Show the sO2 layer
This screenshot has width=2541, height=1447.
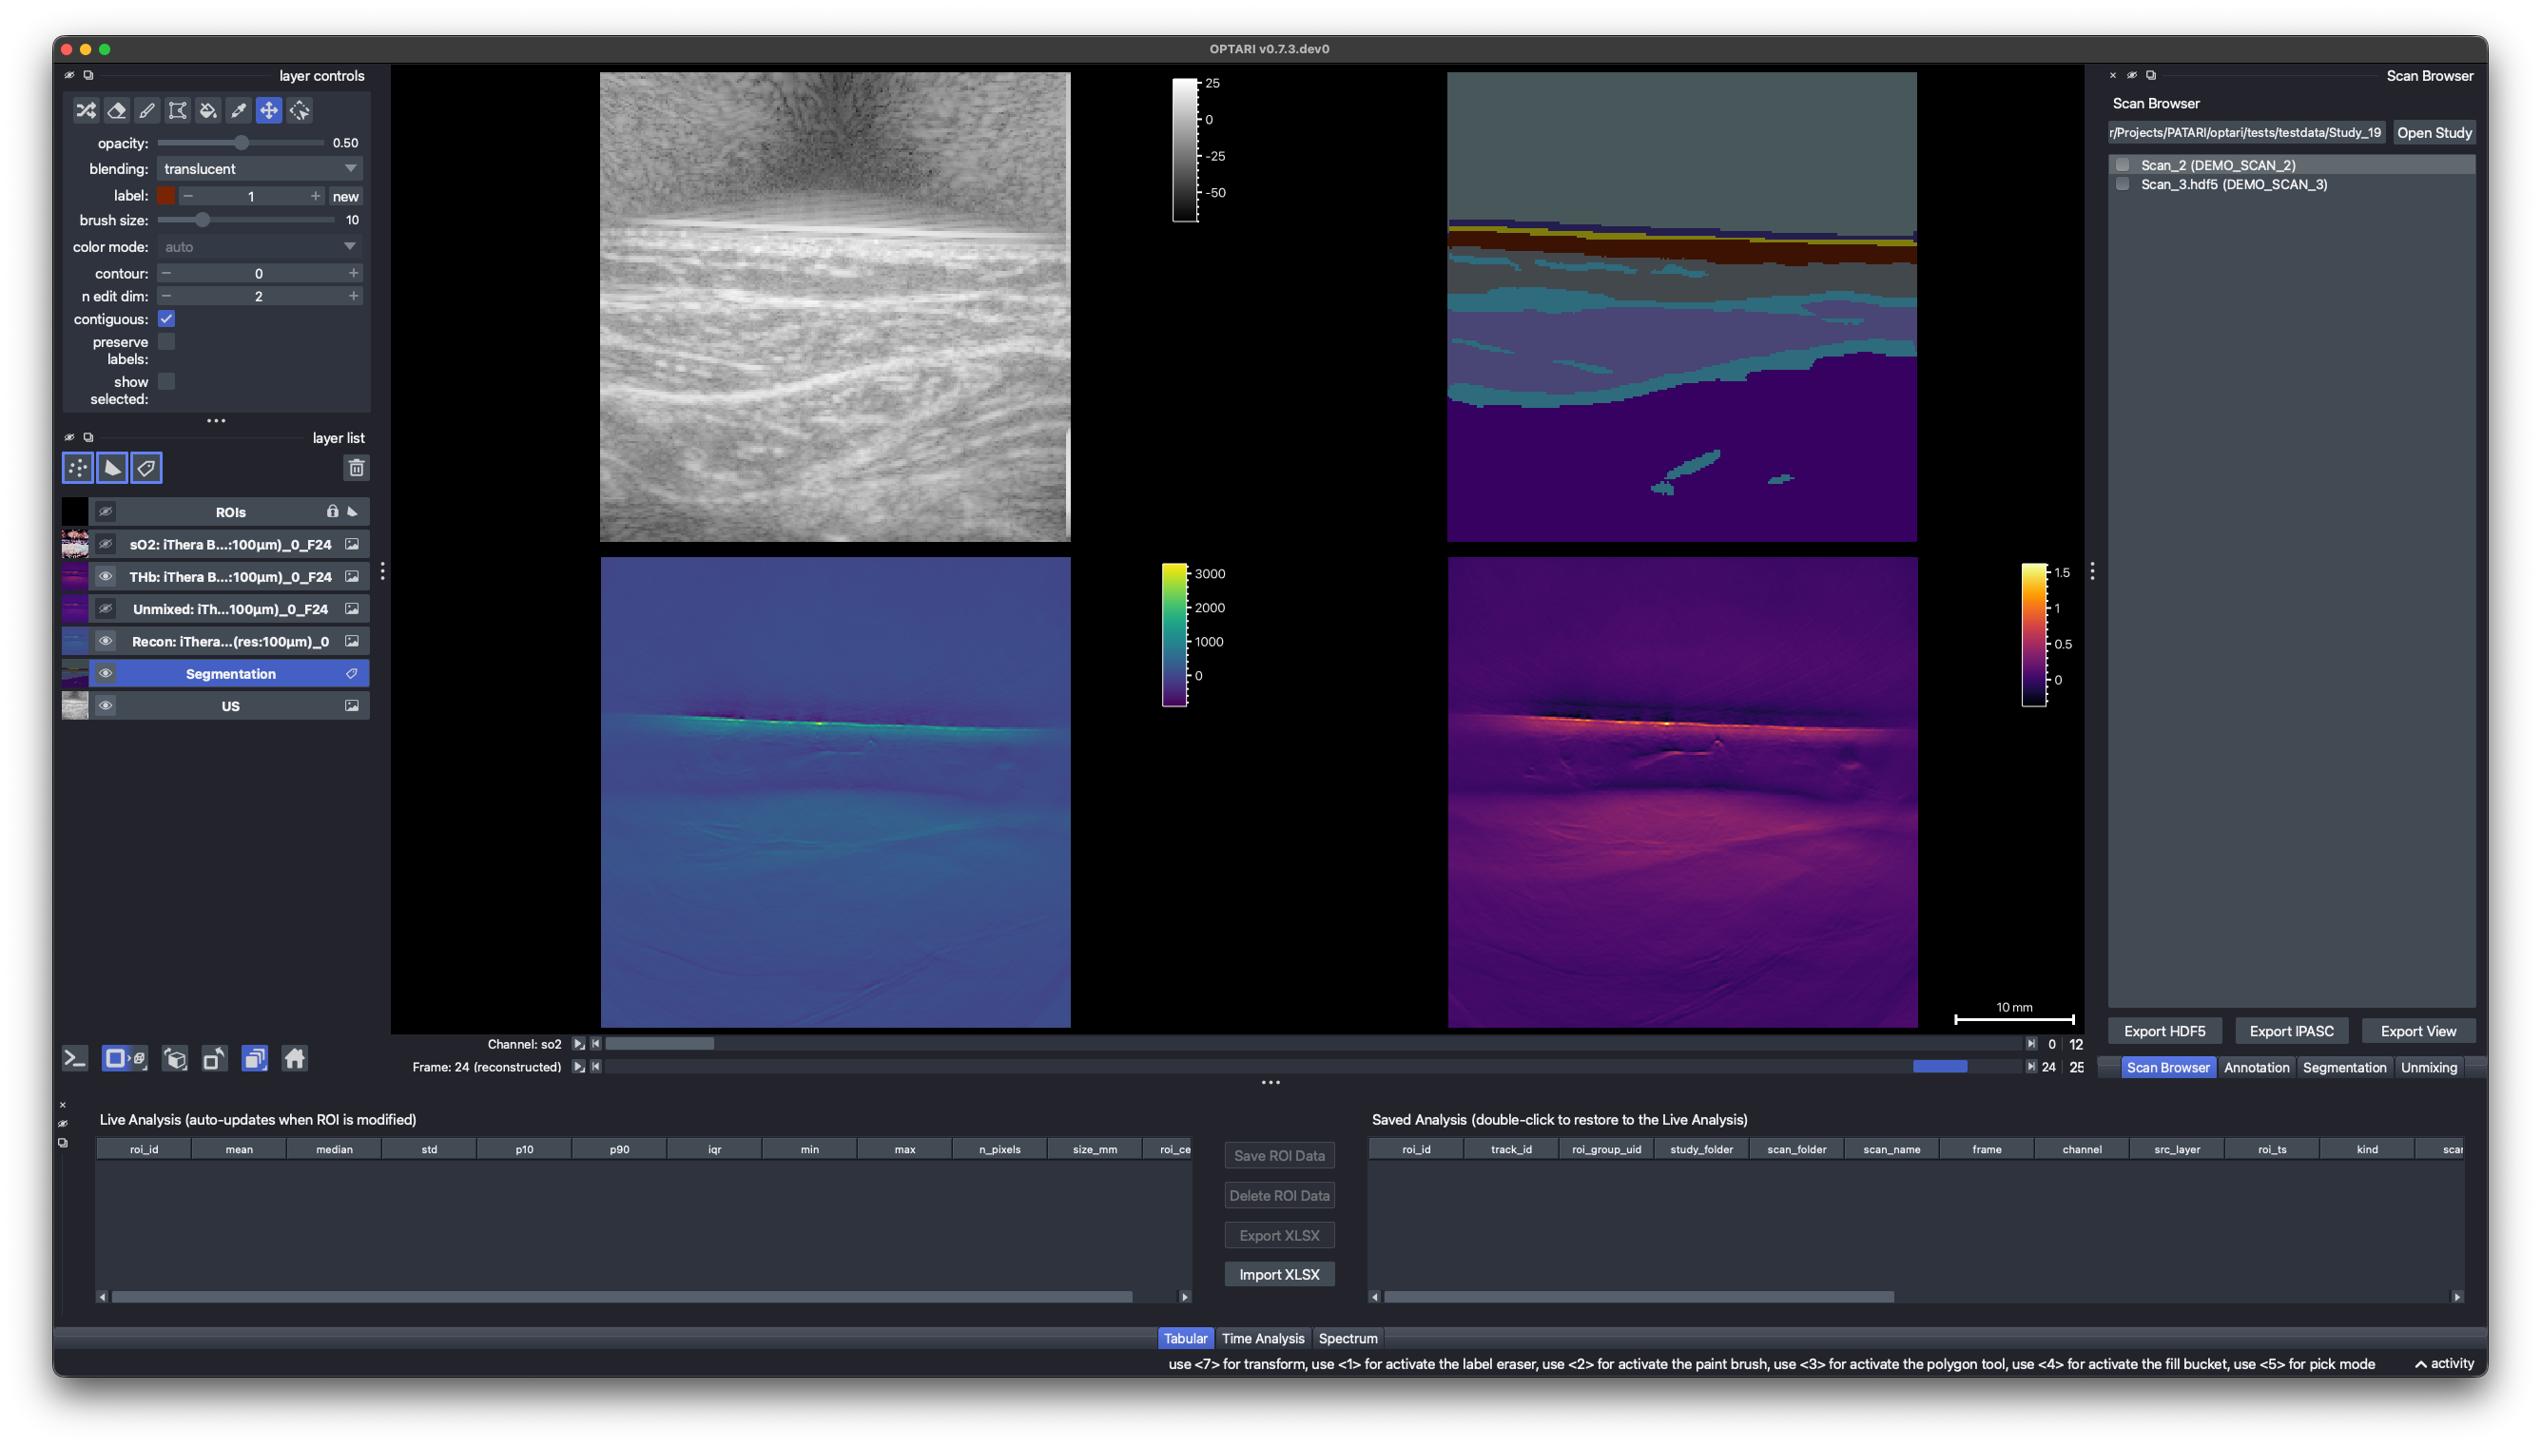tap(106, 544)
